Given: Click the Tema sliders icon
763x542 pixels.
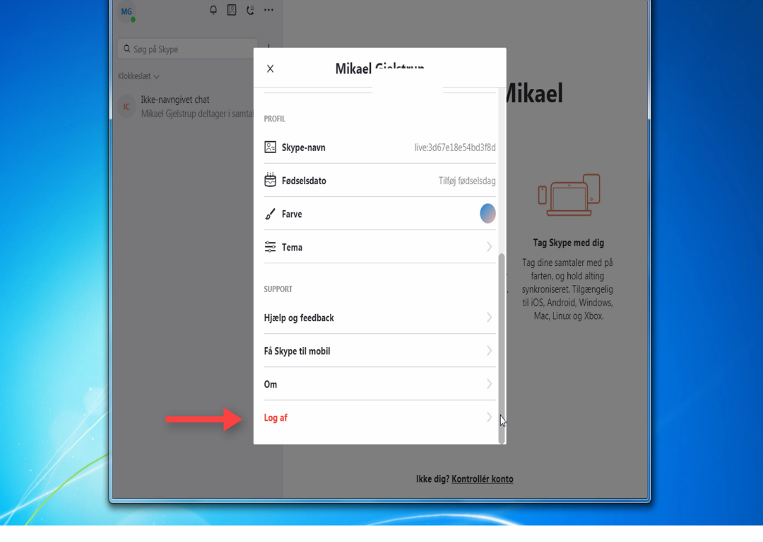Looking at the screenshot, I should coord(270,247).
